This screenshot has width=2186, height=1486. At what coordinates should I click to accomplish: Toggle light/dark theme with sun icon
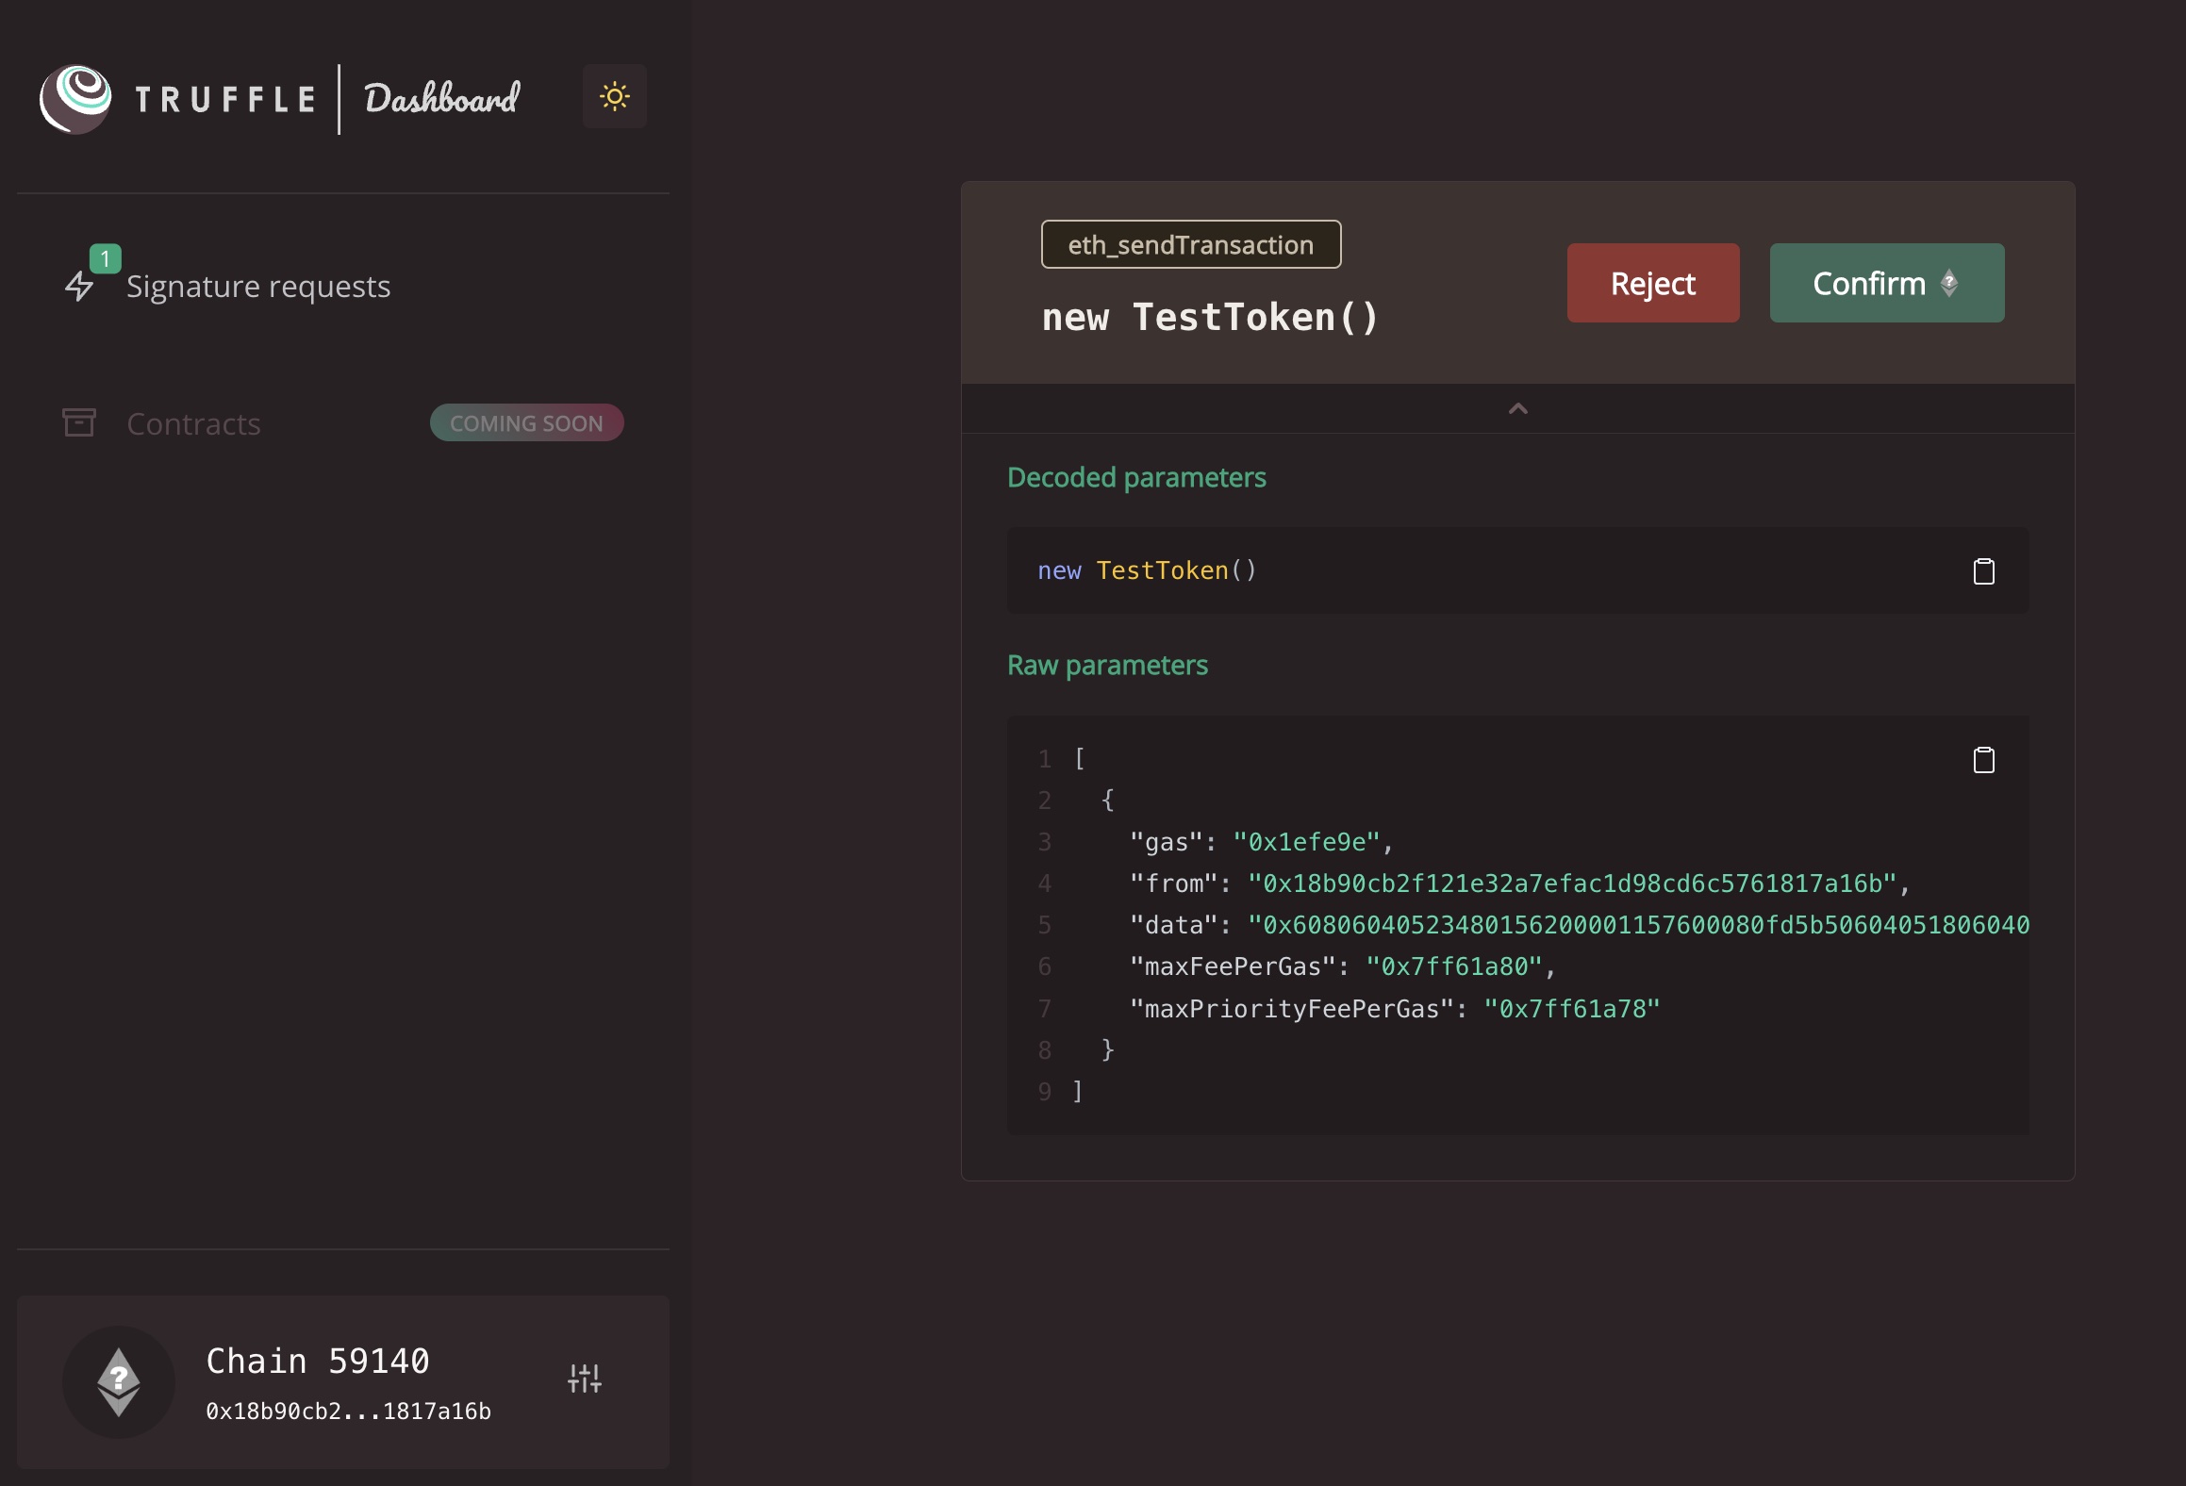(x=614, y=96)
